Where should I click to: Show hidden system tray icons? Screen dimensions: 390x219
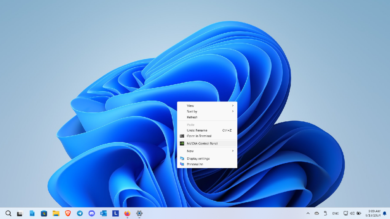pos(308,213)
